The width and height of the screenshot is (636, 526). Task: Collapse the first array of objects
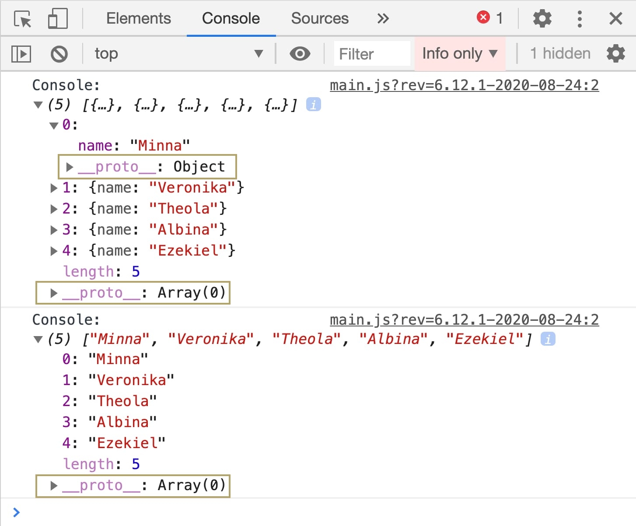coord(38,105)
